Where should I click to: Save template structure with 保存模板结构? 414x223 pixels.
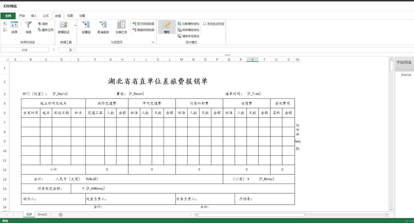click(x=188, y=30)
